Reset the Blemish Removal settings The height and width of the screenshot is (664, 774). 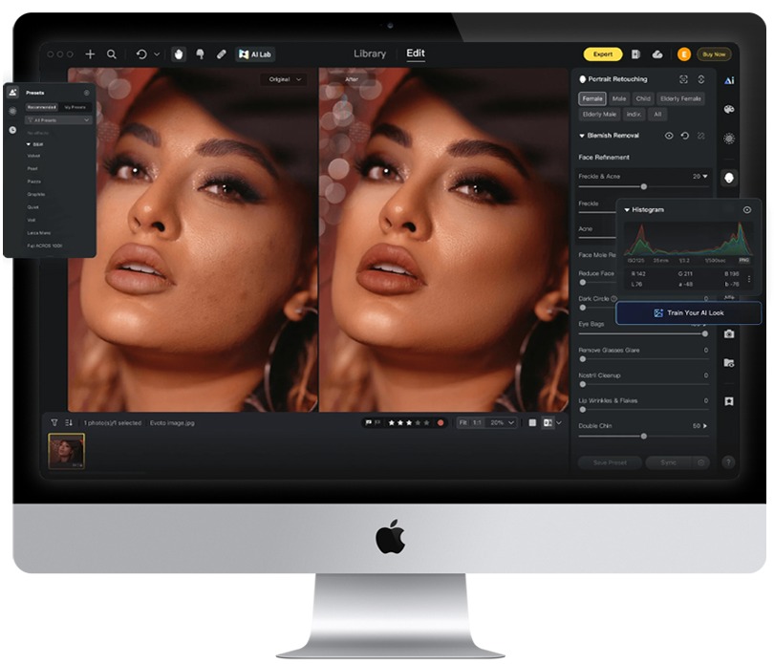(685, 136)
